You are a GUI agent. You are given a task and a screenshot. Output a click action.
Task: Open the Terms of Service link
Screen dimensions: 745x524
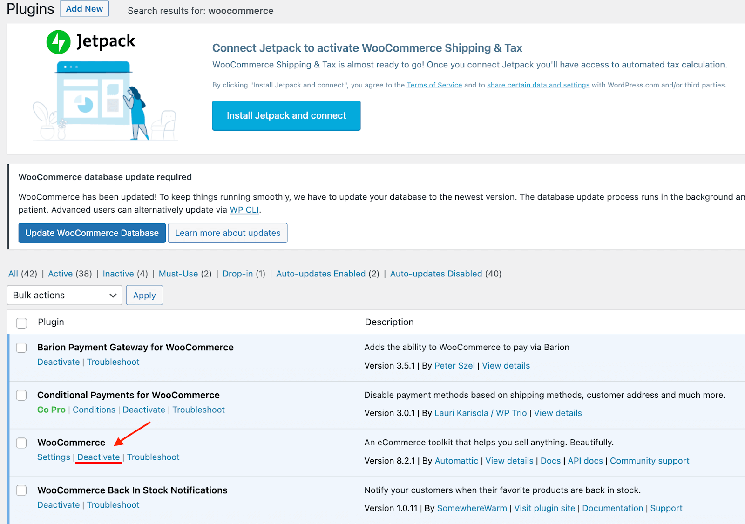434,85
